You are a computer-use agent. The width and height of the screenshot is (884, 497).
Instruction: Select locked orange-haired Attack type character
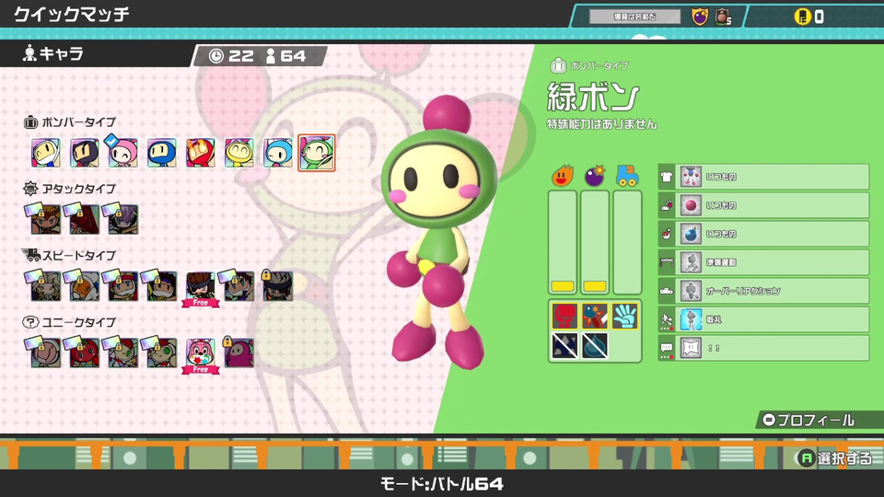coord(46,219)
